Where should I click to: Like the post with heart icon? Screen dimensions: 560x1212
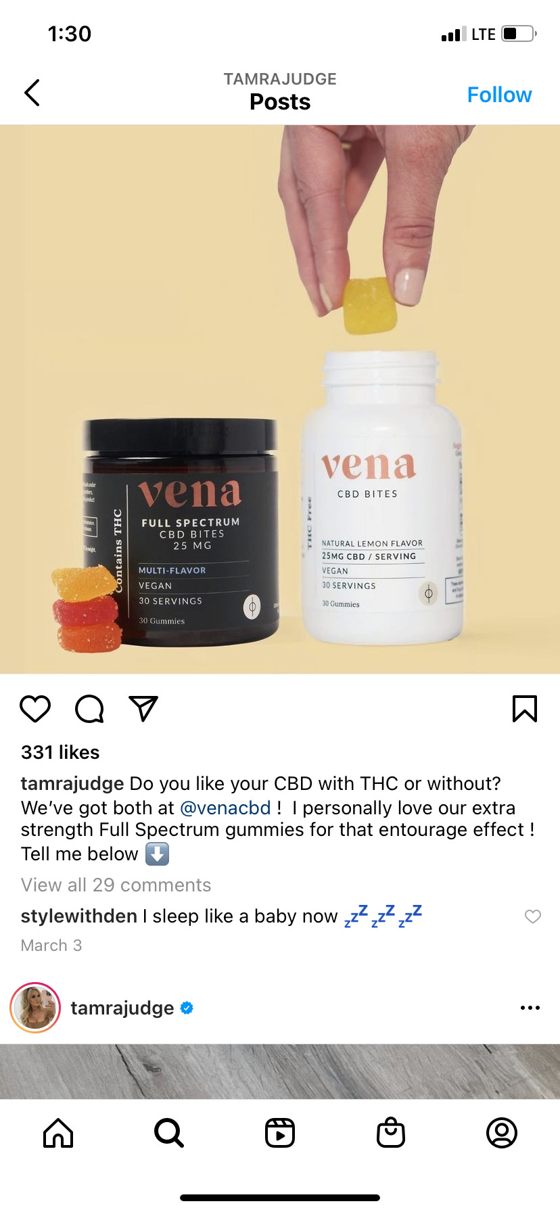[x=35, y=709]
